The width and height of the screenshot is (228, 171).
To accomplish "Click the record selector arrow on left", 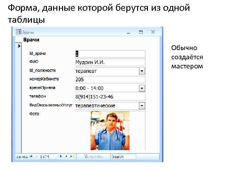I will click(x=19, y=46).
